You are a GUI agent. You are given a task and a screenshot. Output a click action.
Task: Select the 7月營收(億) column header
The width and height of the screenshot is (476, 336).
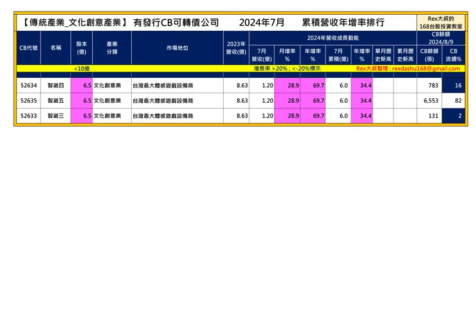pyautogui.click(x=262, y=55)
